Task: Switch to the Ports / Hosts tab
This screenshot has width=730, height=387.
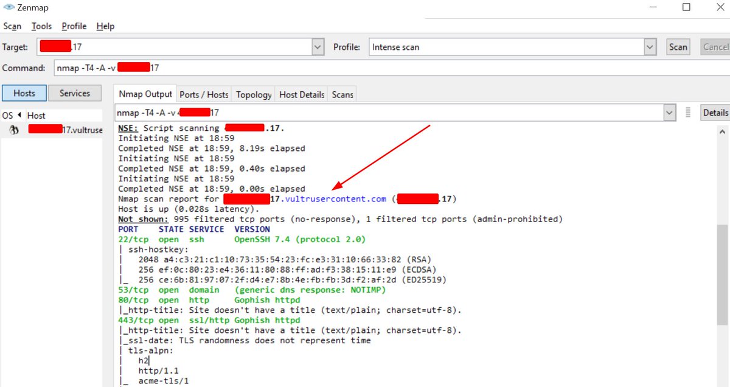Action: pos(204,94)
